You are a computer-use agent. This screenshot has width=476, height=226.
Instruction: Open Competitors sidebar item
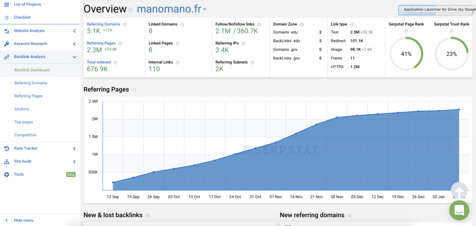pos(25,135)
